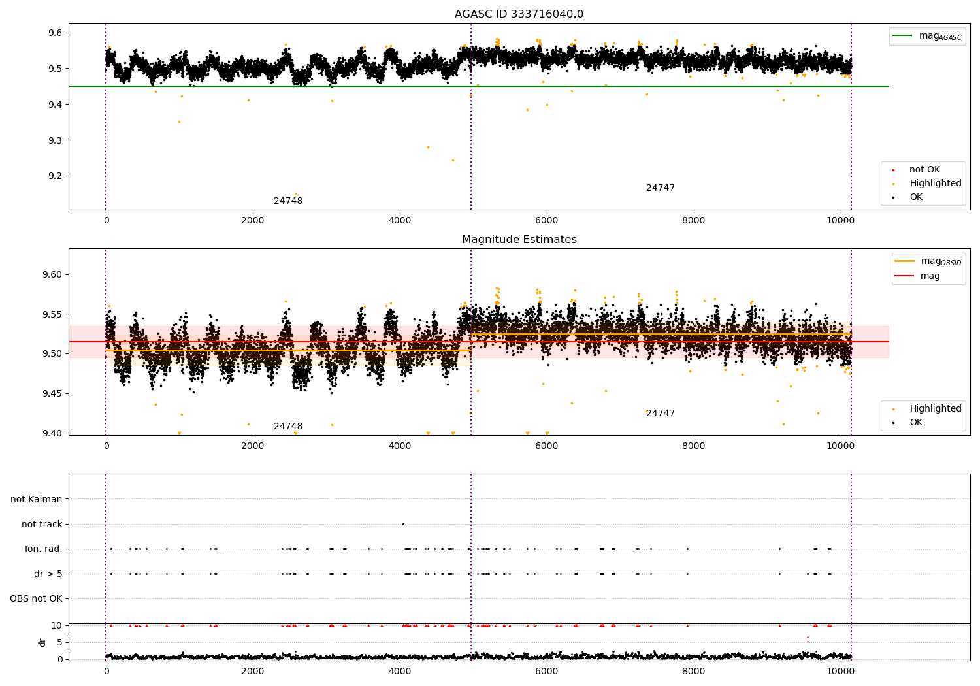Screen dimensions: 980x686
Task: Click the 9.3 y-axis tick of top plot
Action: click(x=56, y=141)
